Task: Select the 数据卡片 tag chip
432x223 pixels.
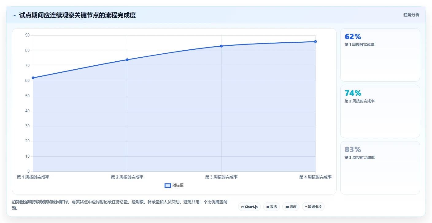Action: (x=313, y=207)
